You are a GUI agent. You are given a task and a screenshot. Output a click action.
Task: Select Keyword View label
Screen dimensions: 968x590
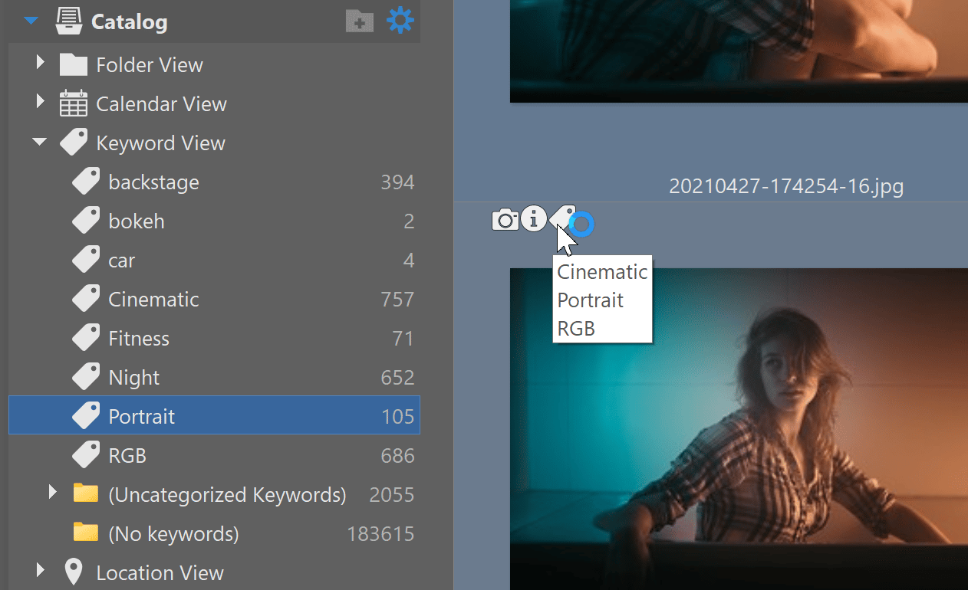(160, 143)
